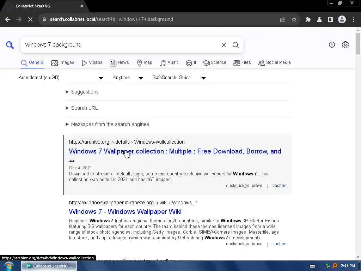This screenshot has width=361, height=271.
Task: Click the address bar lock icon
Action: coord(44,19)
